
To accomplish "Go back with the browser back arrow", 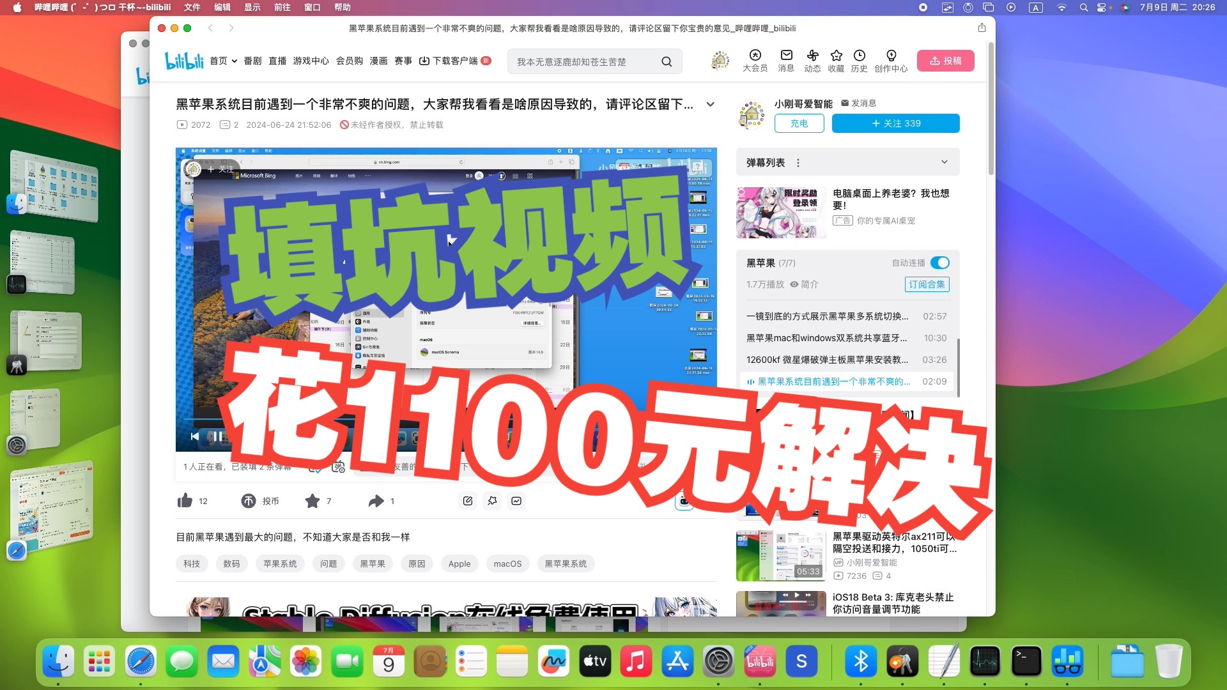I will coord(210,27).
